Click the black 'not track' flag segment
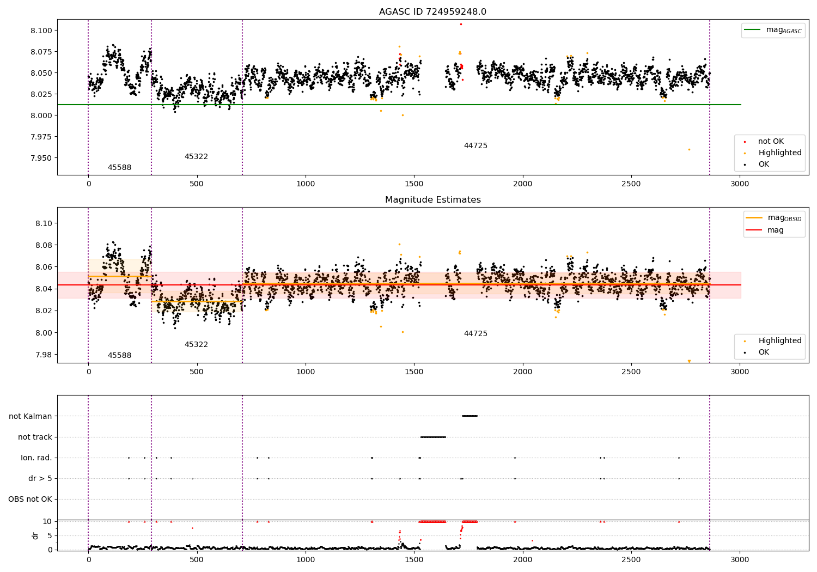Viewport: 817px width, 572px height. 433,437
